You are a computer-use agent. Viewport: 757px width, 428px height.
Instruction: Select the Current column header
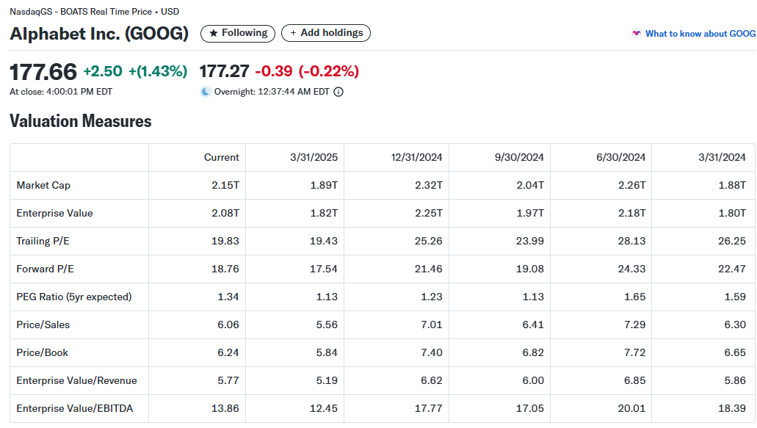tap(221, 157)
